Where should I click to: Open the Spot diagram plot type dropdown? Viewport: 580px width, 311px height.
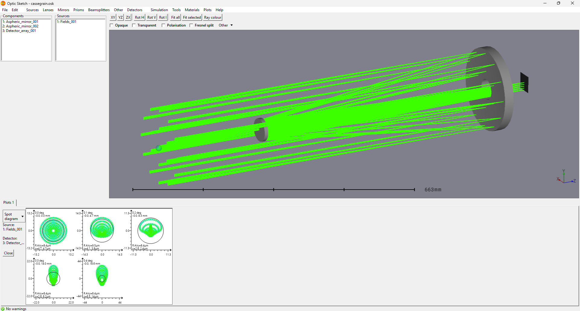tap(14, 216)
